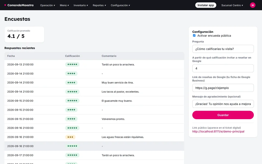Click five-star badge beside 'Los tacos al pastor'
This screenshot has height=164, width=262.
72,92
